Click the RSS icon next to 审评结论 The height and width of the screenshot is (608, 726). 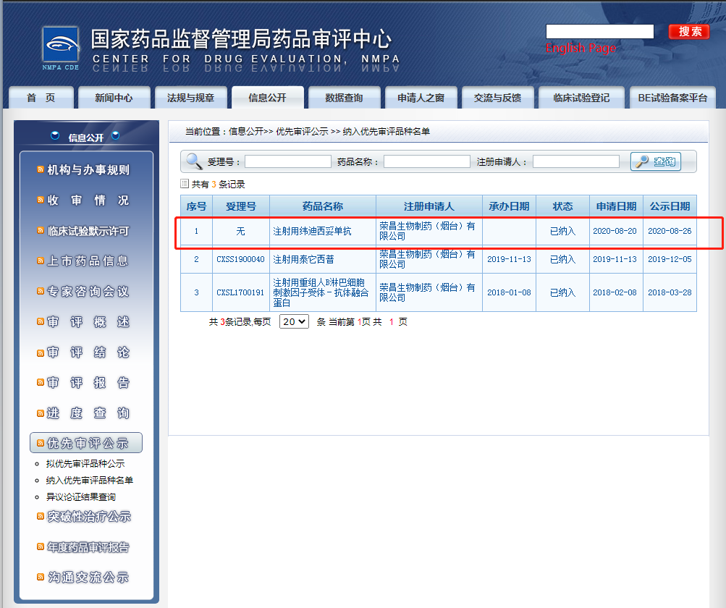pyautogui.click(x=41, y=352)
